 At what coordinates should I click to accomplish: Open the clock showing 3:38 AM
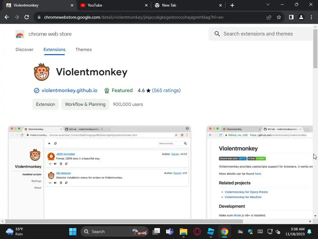pos(295,232)
